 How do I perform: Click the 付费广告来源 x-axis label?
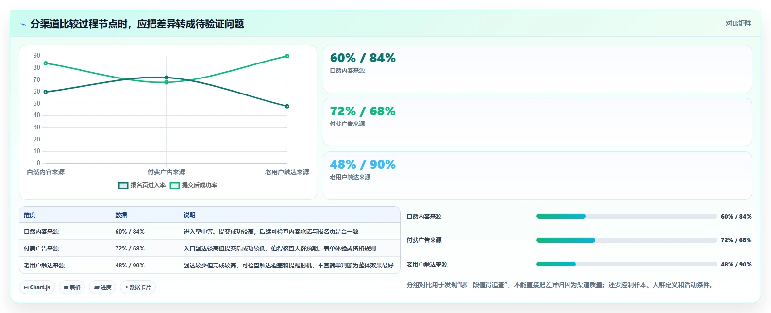[167, 172]
